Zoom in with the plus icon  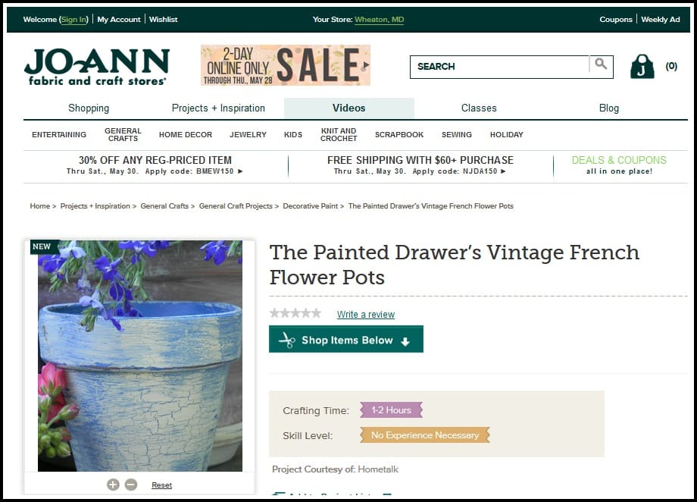click(114, 485)
